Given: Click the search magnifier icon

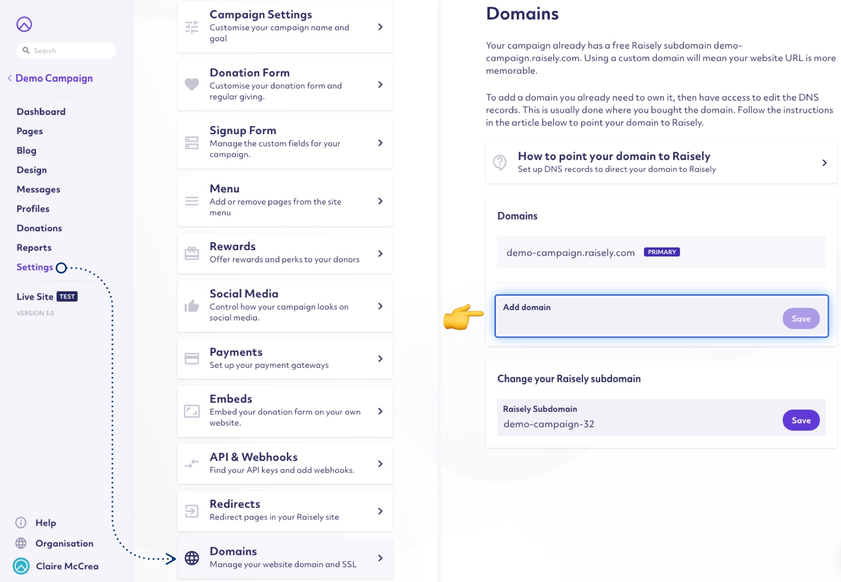Looking at the screenshot, I should (26, 50).
